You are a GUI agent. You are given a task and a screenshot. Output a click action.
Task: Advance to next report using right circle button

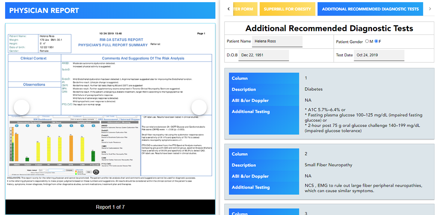(199, 107)
